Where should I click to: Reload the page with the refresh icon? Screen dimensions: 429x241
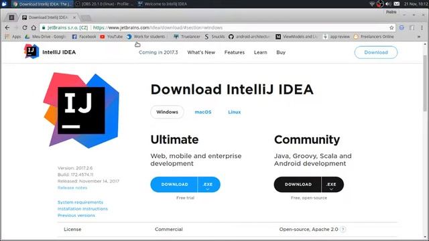point(25,27)
